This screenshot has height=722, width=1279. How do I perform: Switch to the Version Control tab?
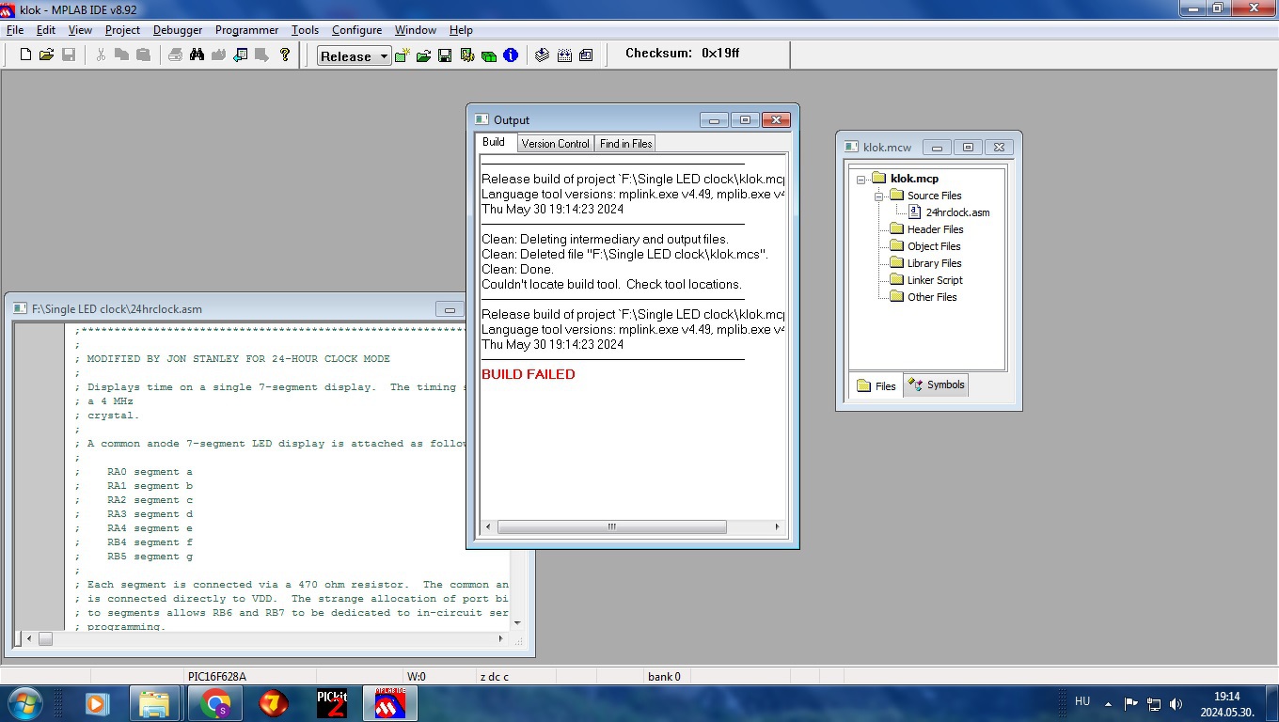555,144
